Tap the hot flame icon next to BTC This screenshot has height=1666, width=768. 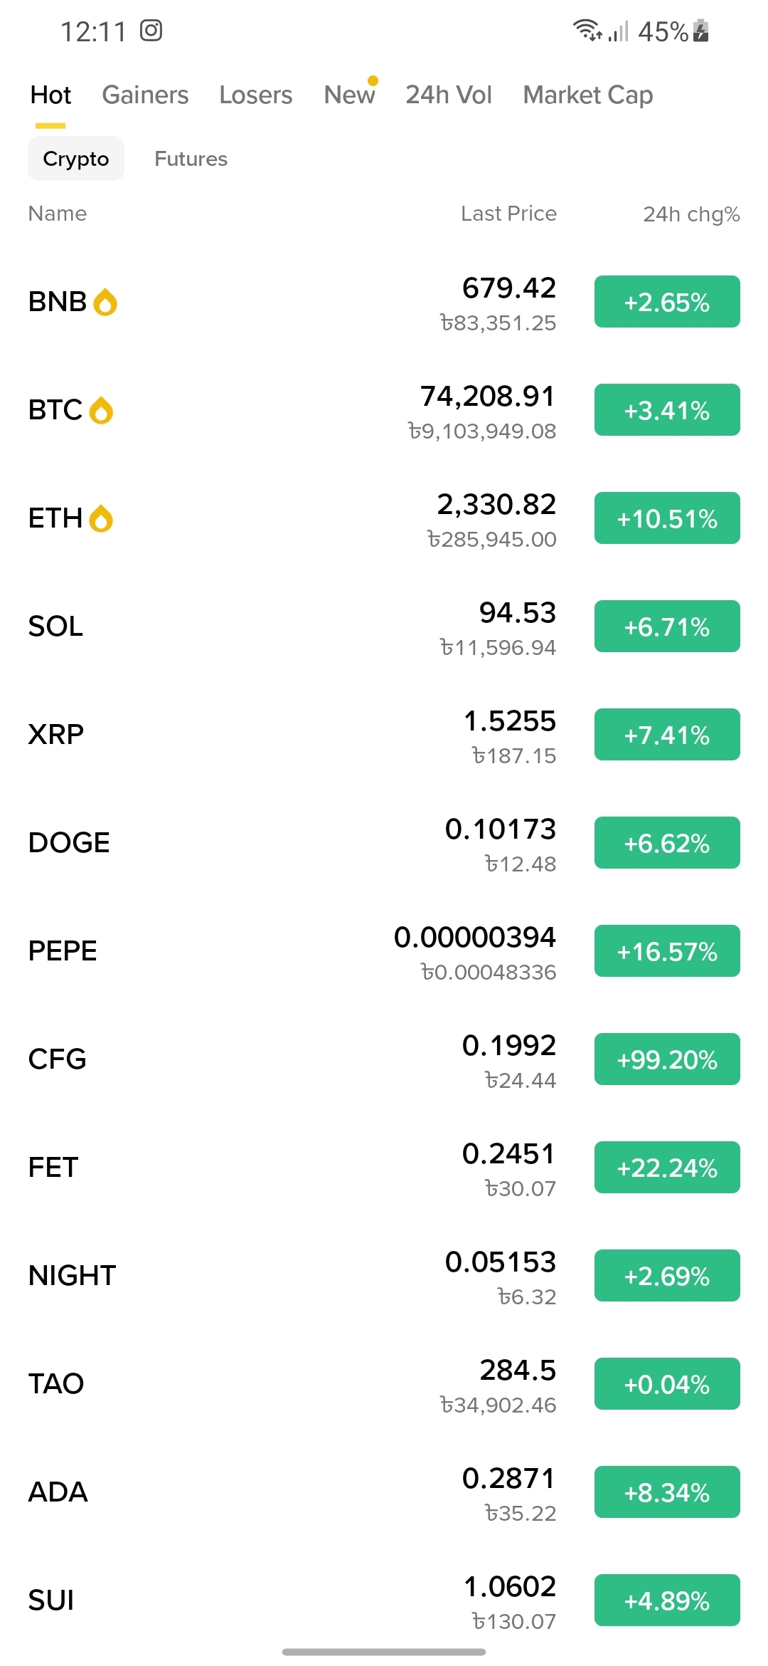[101, 410]
